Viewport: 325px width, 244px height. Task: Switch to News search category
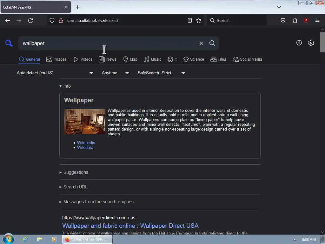point(107,59)
